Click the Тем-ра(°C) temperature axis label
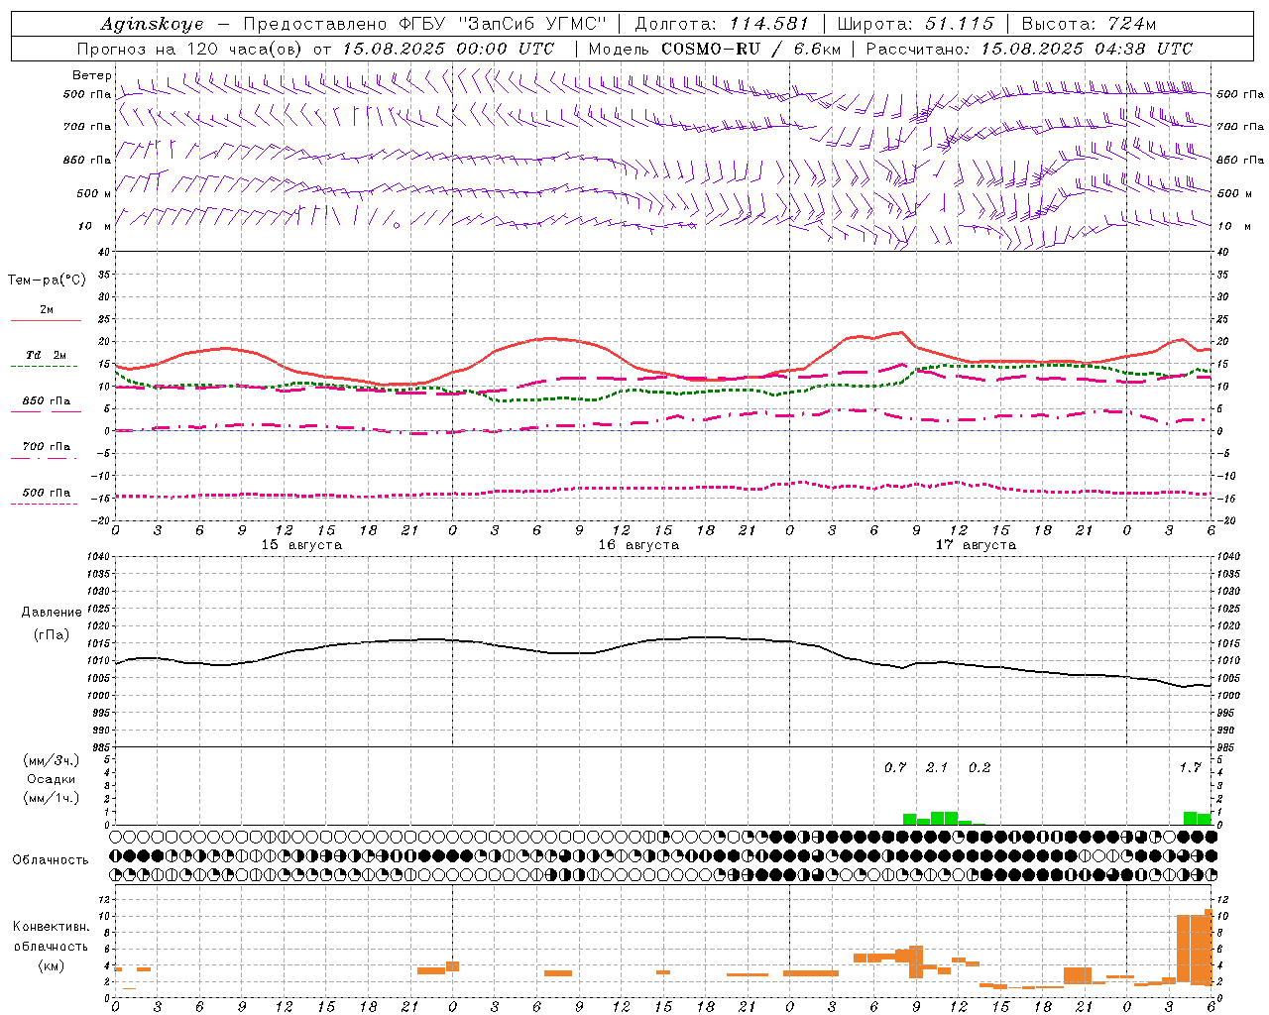Screen dimensions: 1269x1015 (47, 281)
